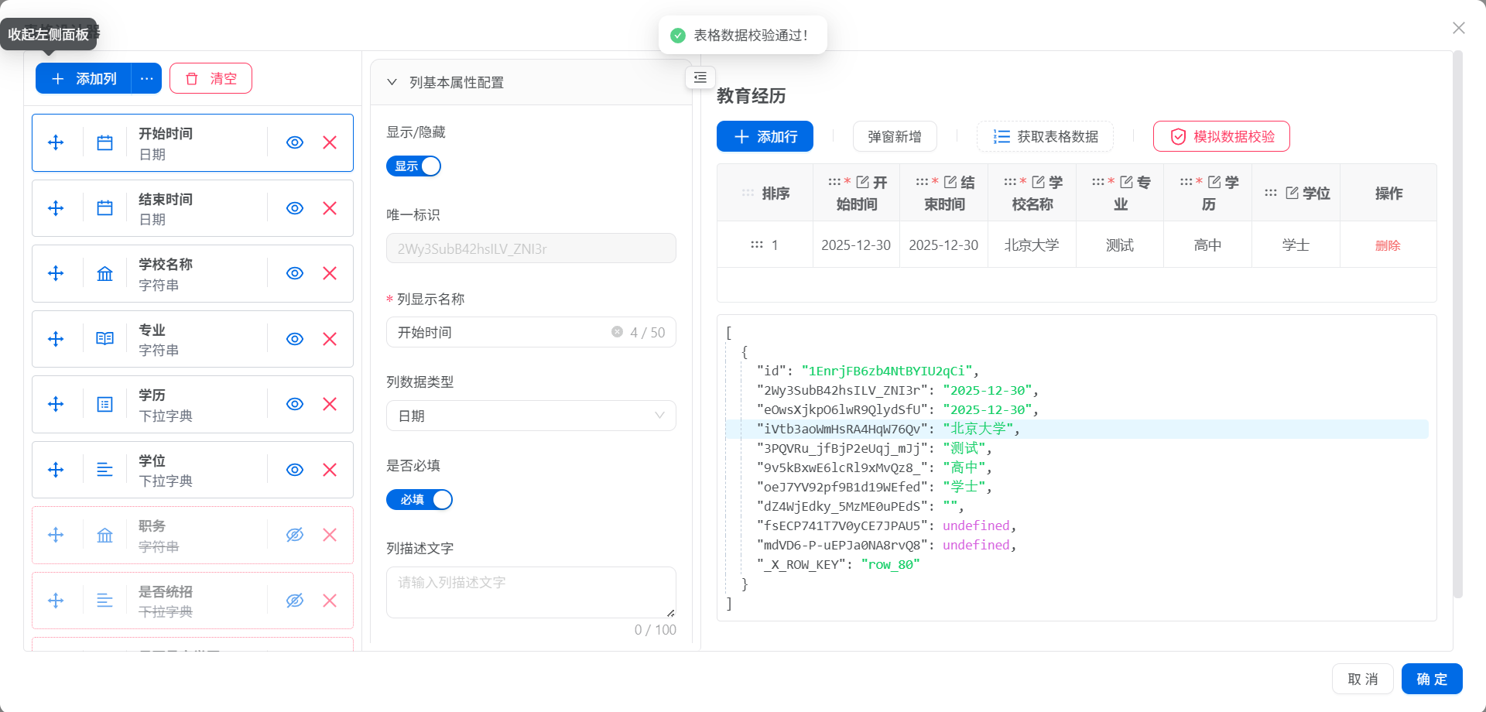The width and height of the screenshot is (1486, 712).
Task: Collapse the 列基本属性配置 section
Action: tap(392, 82)
